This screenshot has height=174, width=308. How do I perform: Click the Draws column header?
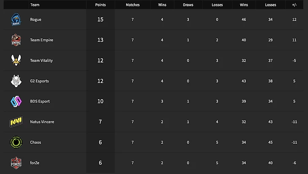[188, 5]
